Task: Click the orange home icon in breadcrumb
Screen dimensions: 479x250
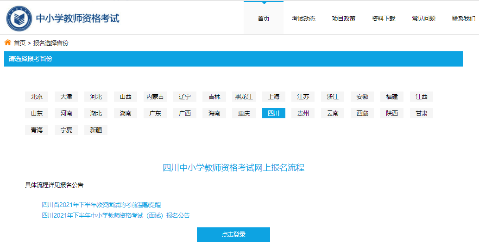Action: [7, 43]
